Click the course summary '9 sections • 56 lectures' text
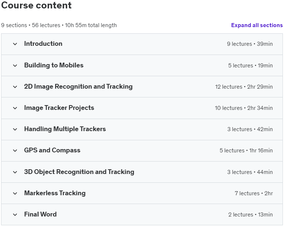 31,25
